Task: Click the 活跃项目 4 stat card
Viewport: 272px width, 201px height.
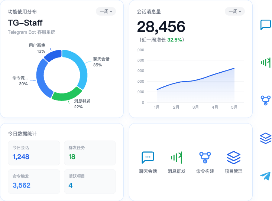Action: click(x=90, y=181)
